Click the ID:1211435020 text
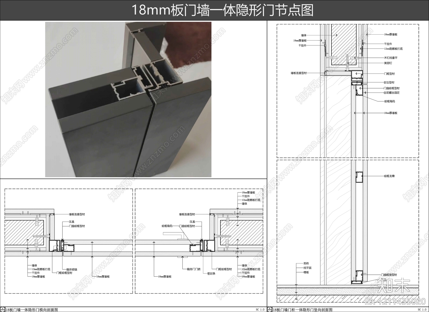This screenshot has width=429, height=312. [x=395, y=302]
